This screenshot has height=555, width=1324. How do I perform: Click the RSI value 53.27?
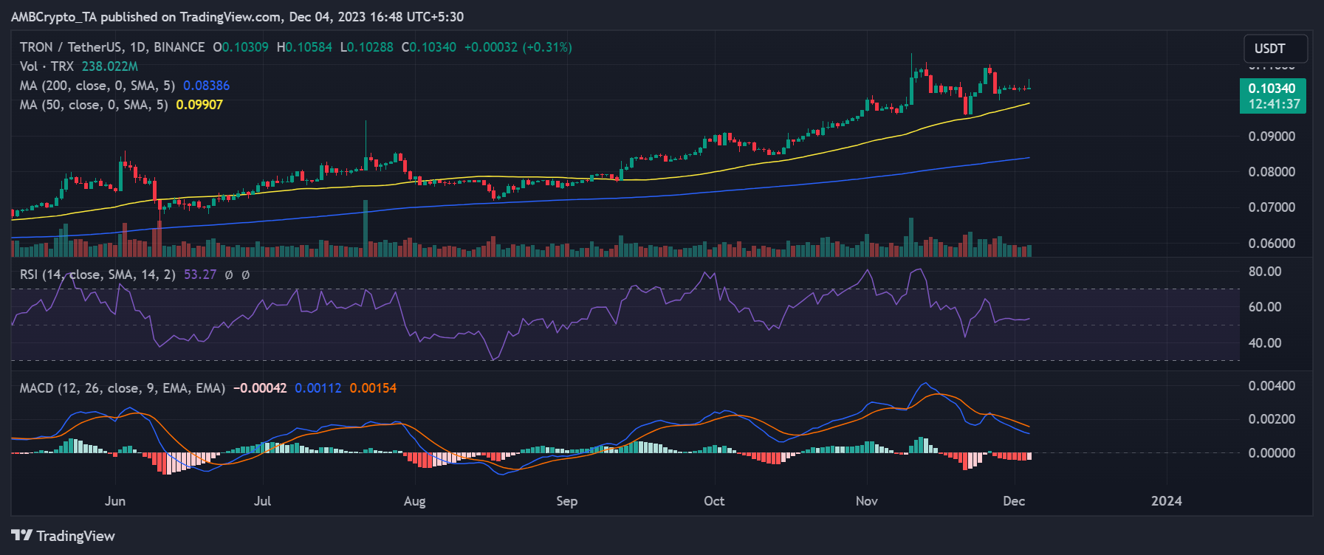(200, 275)
